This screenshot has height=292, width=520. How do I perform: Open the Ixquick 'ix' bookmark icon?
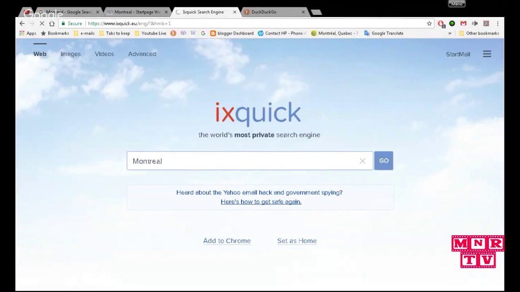coord(193,33)
